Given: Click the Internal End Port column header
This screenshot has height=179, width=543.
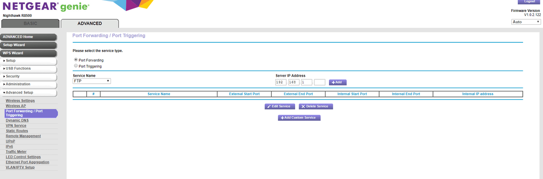Looking at the screenshot, I should [x=406, y=94].
